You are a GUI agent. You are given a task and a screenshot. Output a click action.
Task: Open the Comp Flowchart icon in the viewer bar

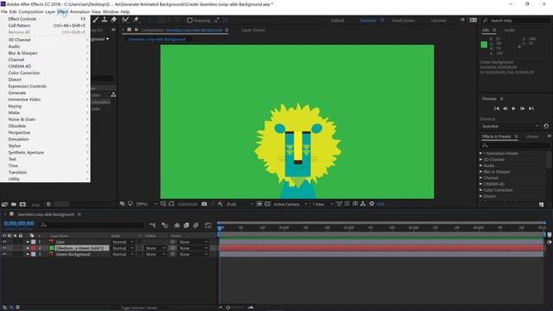click(x=363, y=204)
